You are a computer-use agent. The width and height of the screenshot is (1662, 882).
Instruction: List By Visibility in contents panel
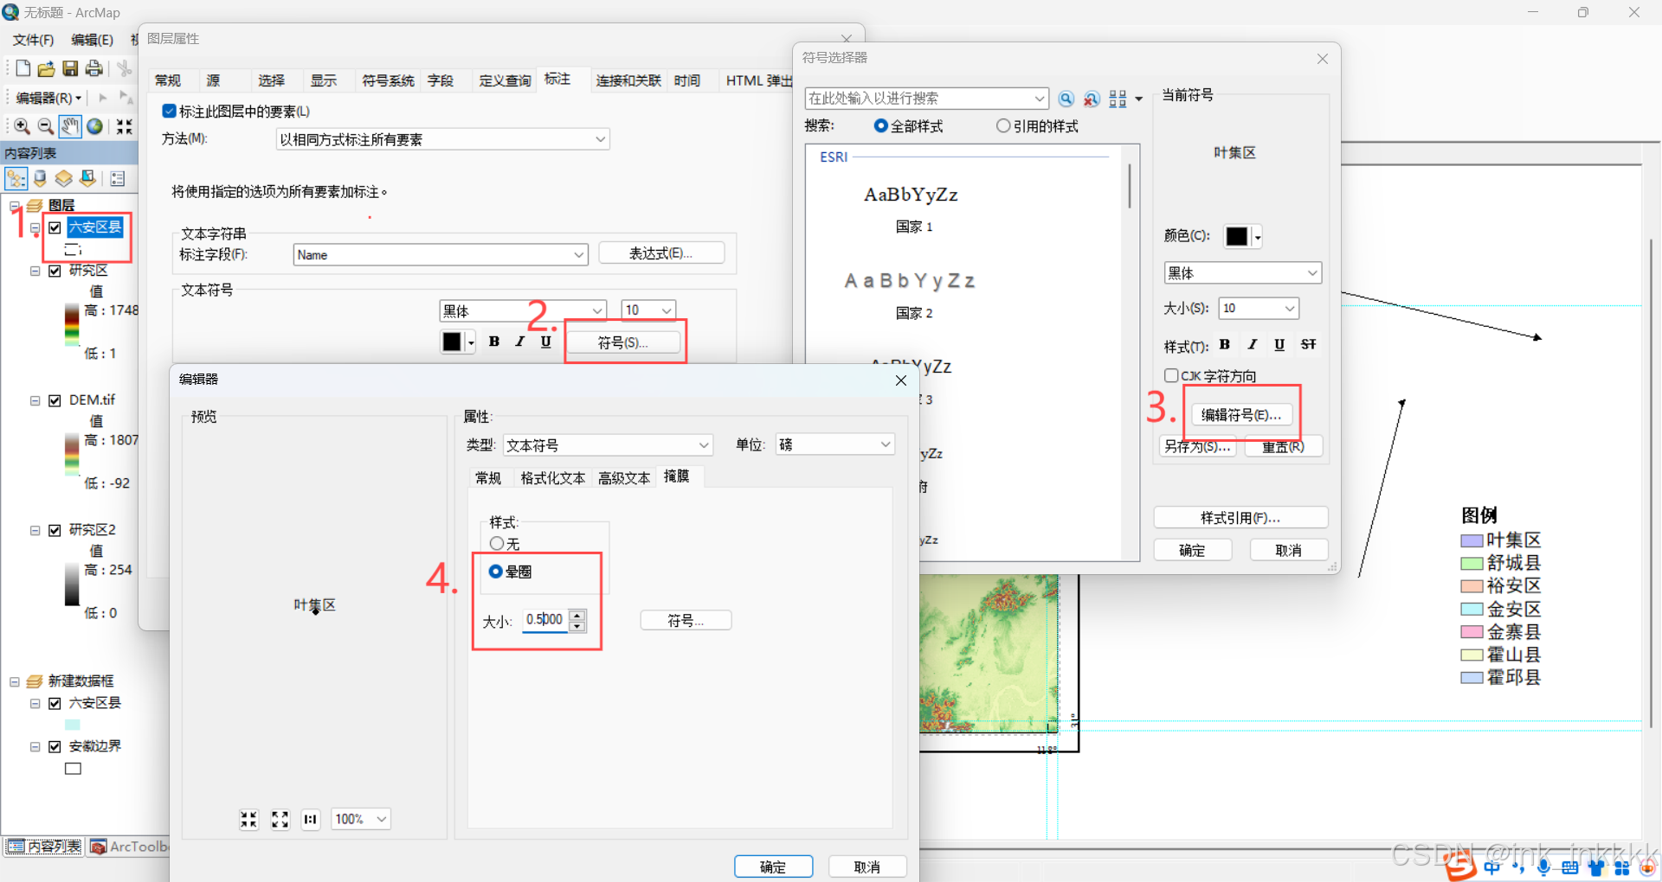point(63,178)
